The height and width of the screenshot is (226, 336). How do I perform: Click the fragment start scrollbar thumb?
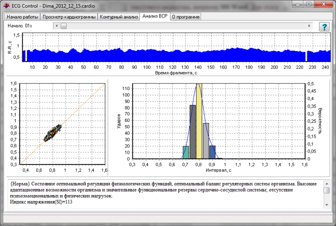(63, 26)
